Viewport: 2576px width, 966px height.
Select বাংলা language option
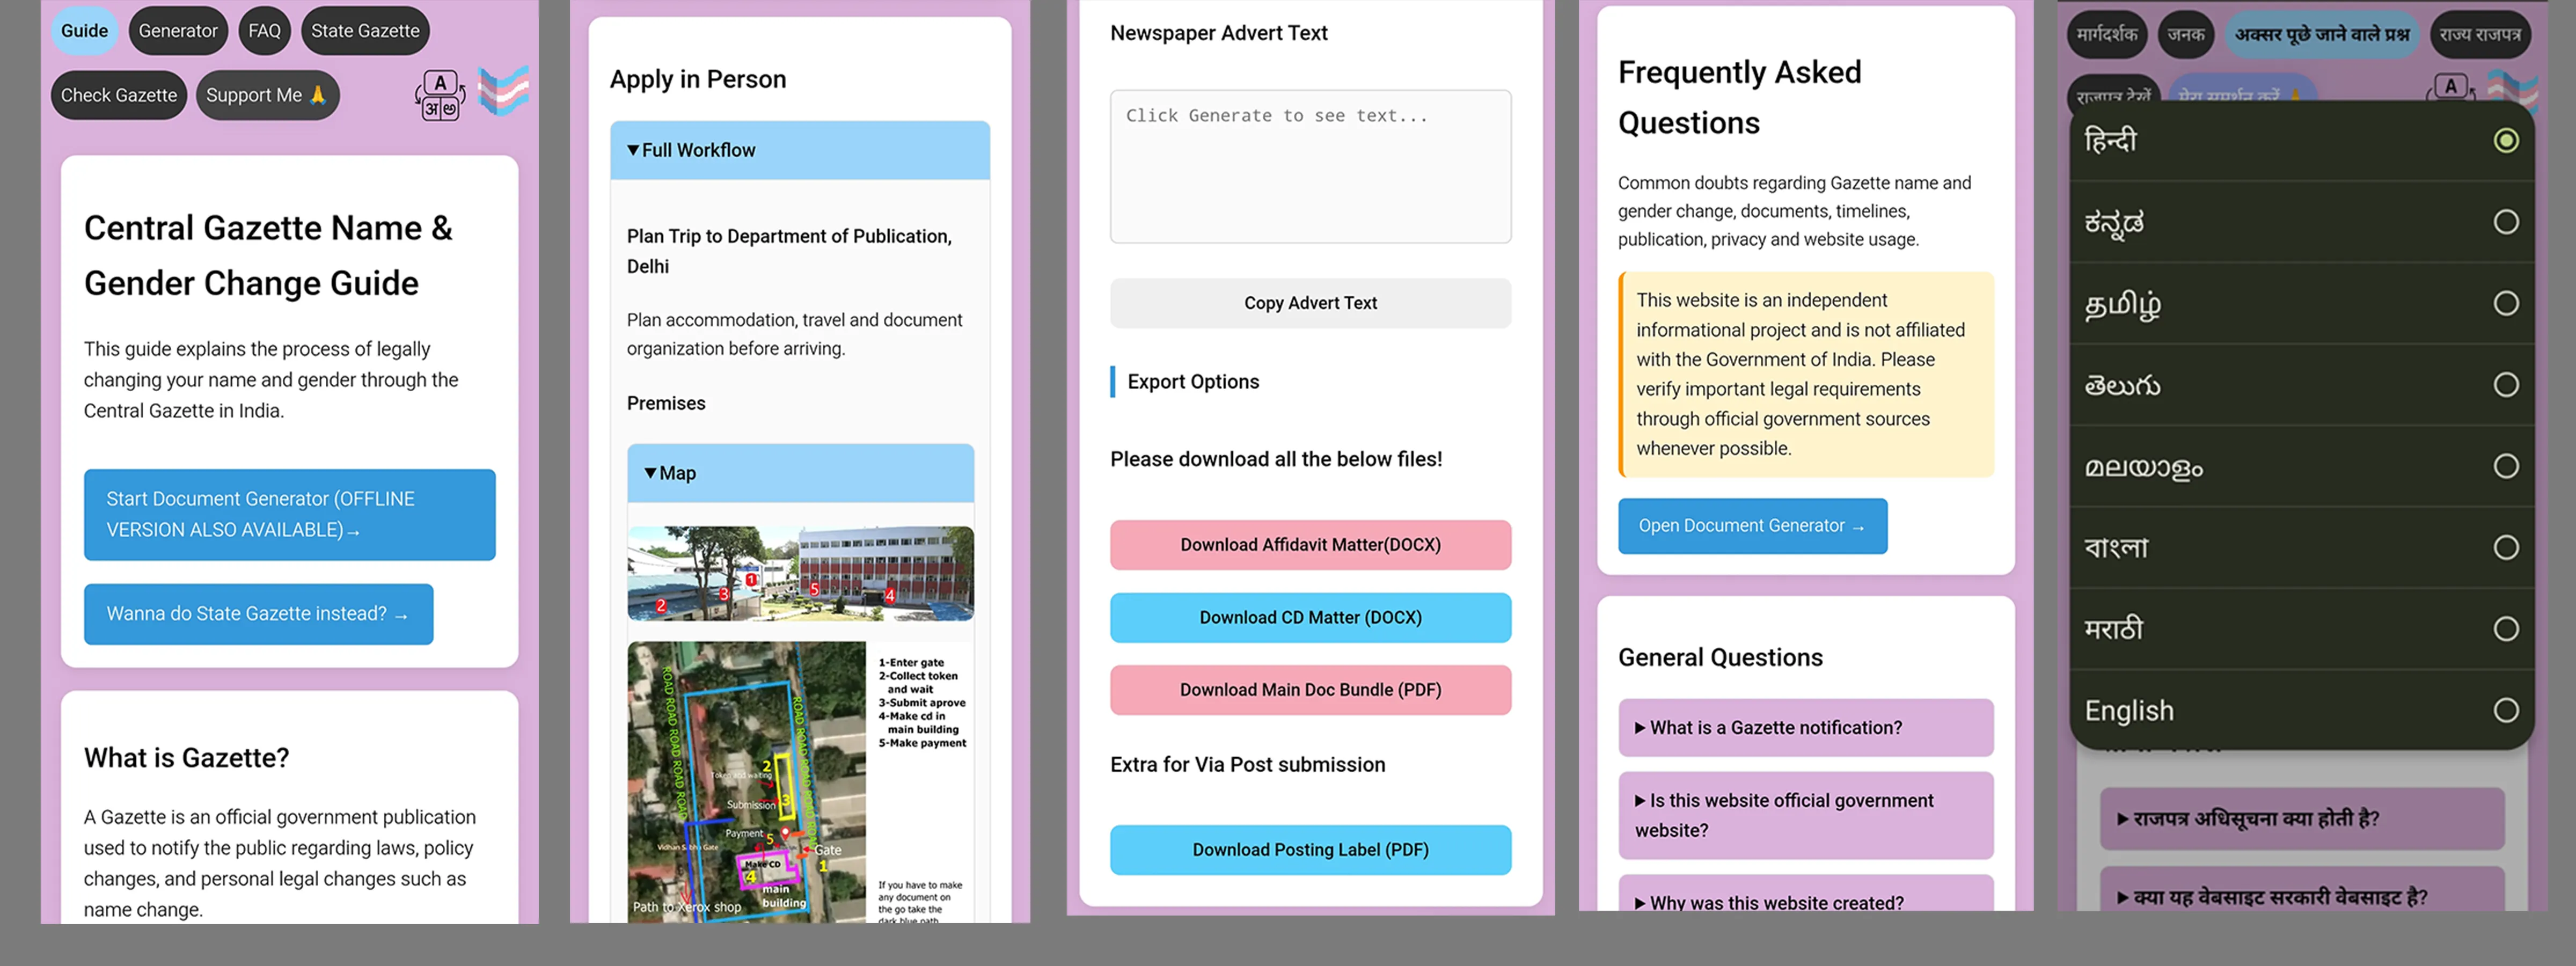point(2302,548)
